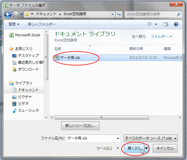Open the ビデオ library
This screenshot has width=187, height=160.
[23, 104]
